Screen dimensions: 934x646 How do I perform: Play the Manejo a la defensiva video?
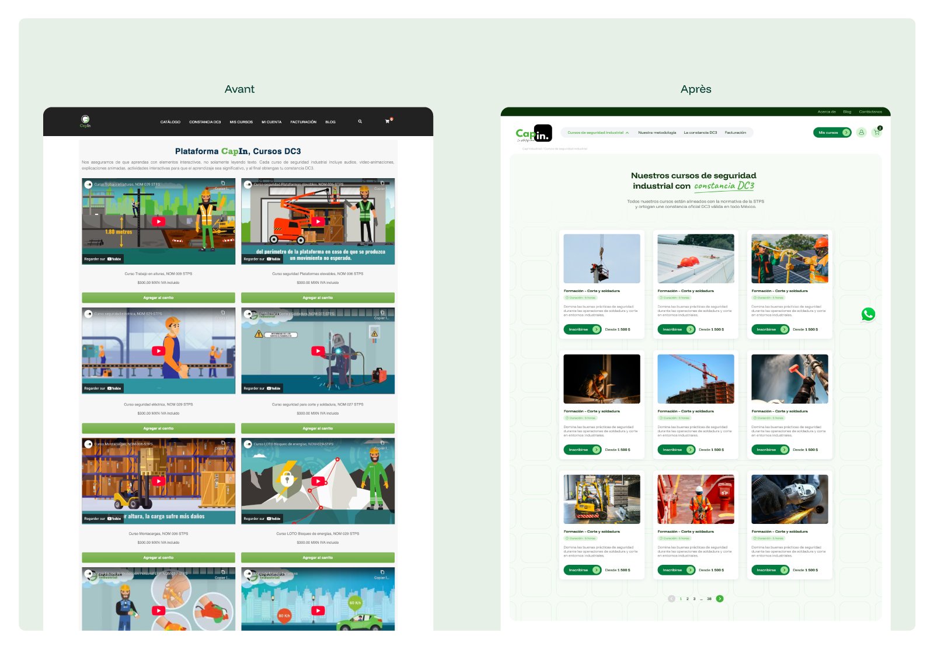pos(318,610)
